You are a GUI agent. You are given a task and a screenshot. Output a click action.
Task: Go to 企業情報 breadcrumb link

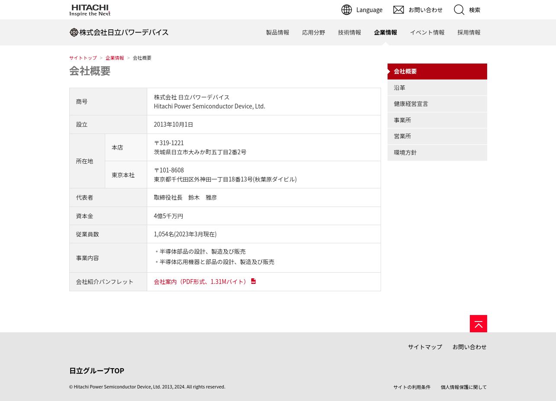pos(115,58)
